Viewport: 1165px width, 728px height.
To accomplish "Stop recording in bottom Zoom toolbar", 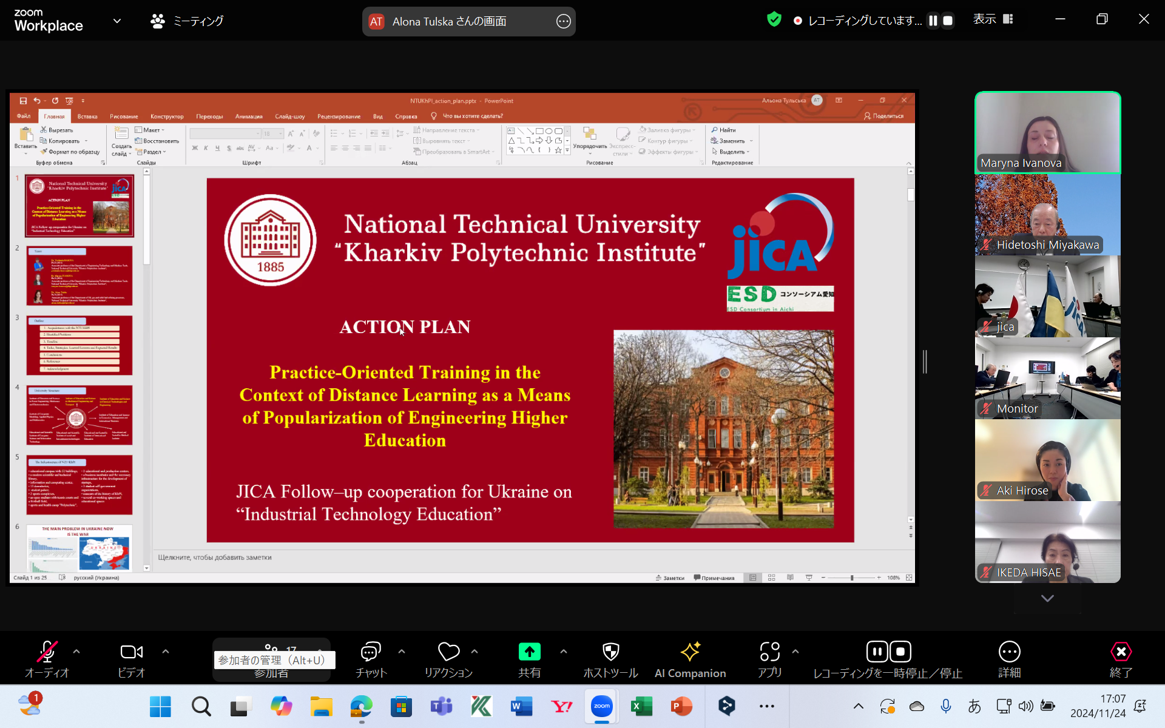I will click(900, 652).
